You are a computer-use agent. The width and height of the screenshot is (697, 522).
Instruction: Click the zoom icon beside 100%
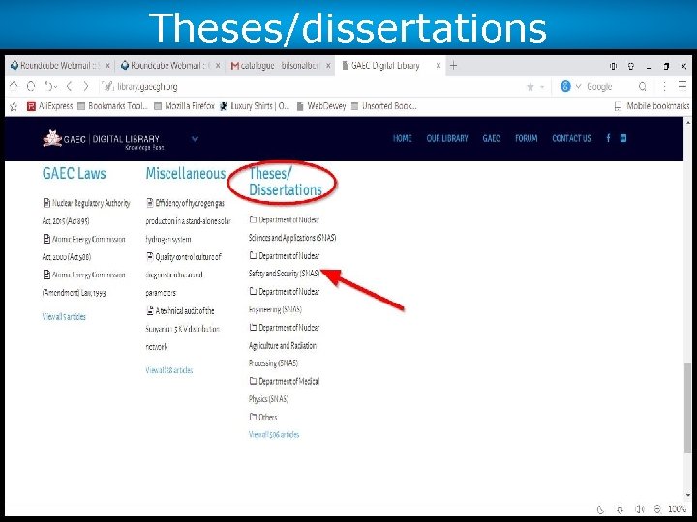[x=657, y=509]
